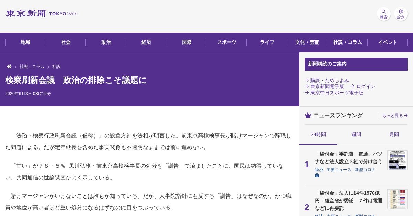The image size is (413, 216).
Task: Click camera icon under rank 1 article
Action: pos(317,176)
